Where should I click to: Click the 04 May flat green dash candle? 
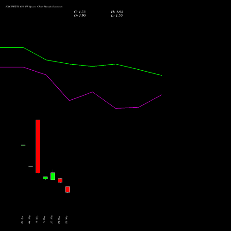30,166
